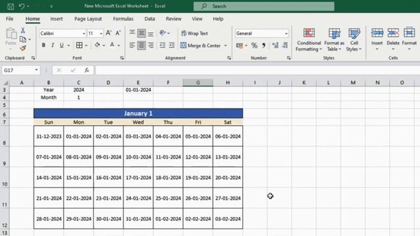420x236 pixels.
Task: Switch to the Data tab
Action: click(150, 19)
